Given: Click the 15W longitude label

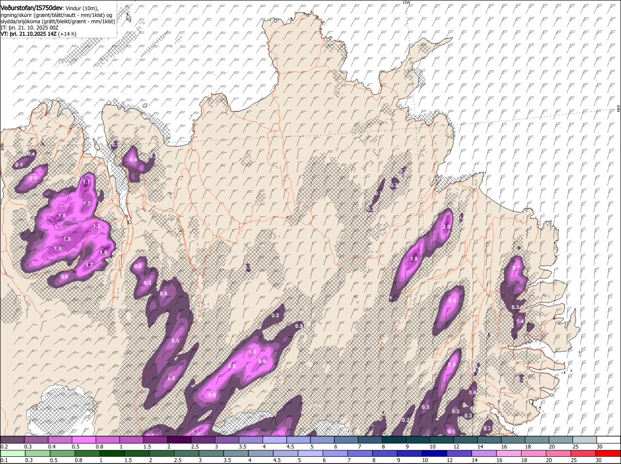Looking at the screenshot, I should (406, 2).
